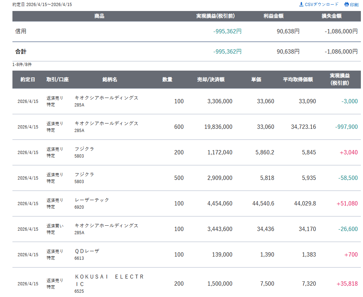Select the 銘柄名 column header

[110, 79]
